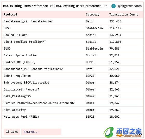Select Drip_faucet: FaucetV4 cell
This screenshot has width=145, height=139.
[x=21, y=89]
